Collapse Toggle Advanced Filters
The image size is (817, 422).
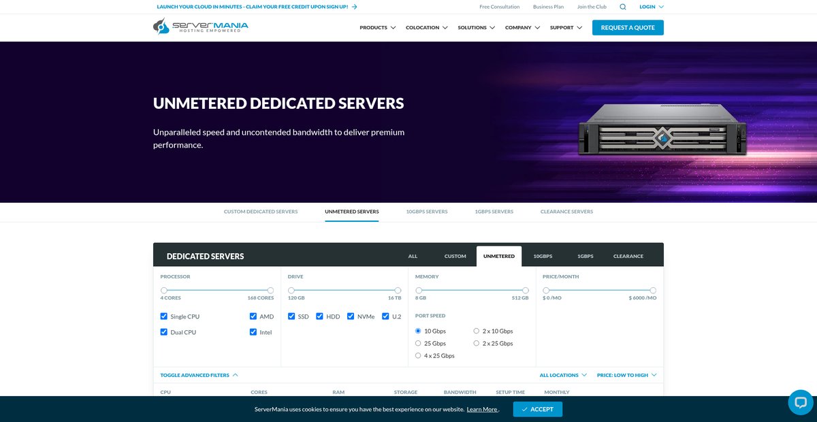coord(199,375)
